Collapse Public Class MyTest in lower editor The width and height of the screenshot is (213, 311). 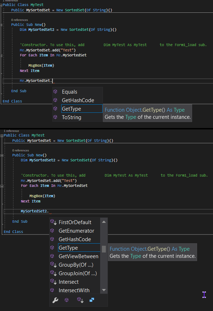pyautogui.click(x=2, y=135)
